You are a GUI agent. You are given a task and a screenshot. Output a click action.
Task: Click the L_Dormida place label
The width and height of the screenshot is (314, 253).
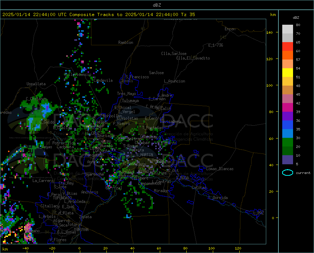[218, 198]
